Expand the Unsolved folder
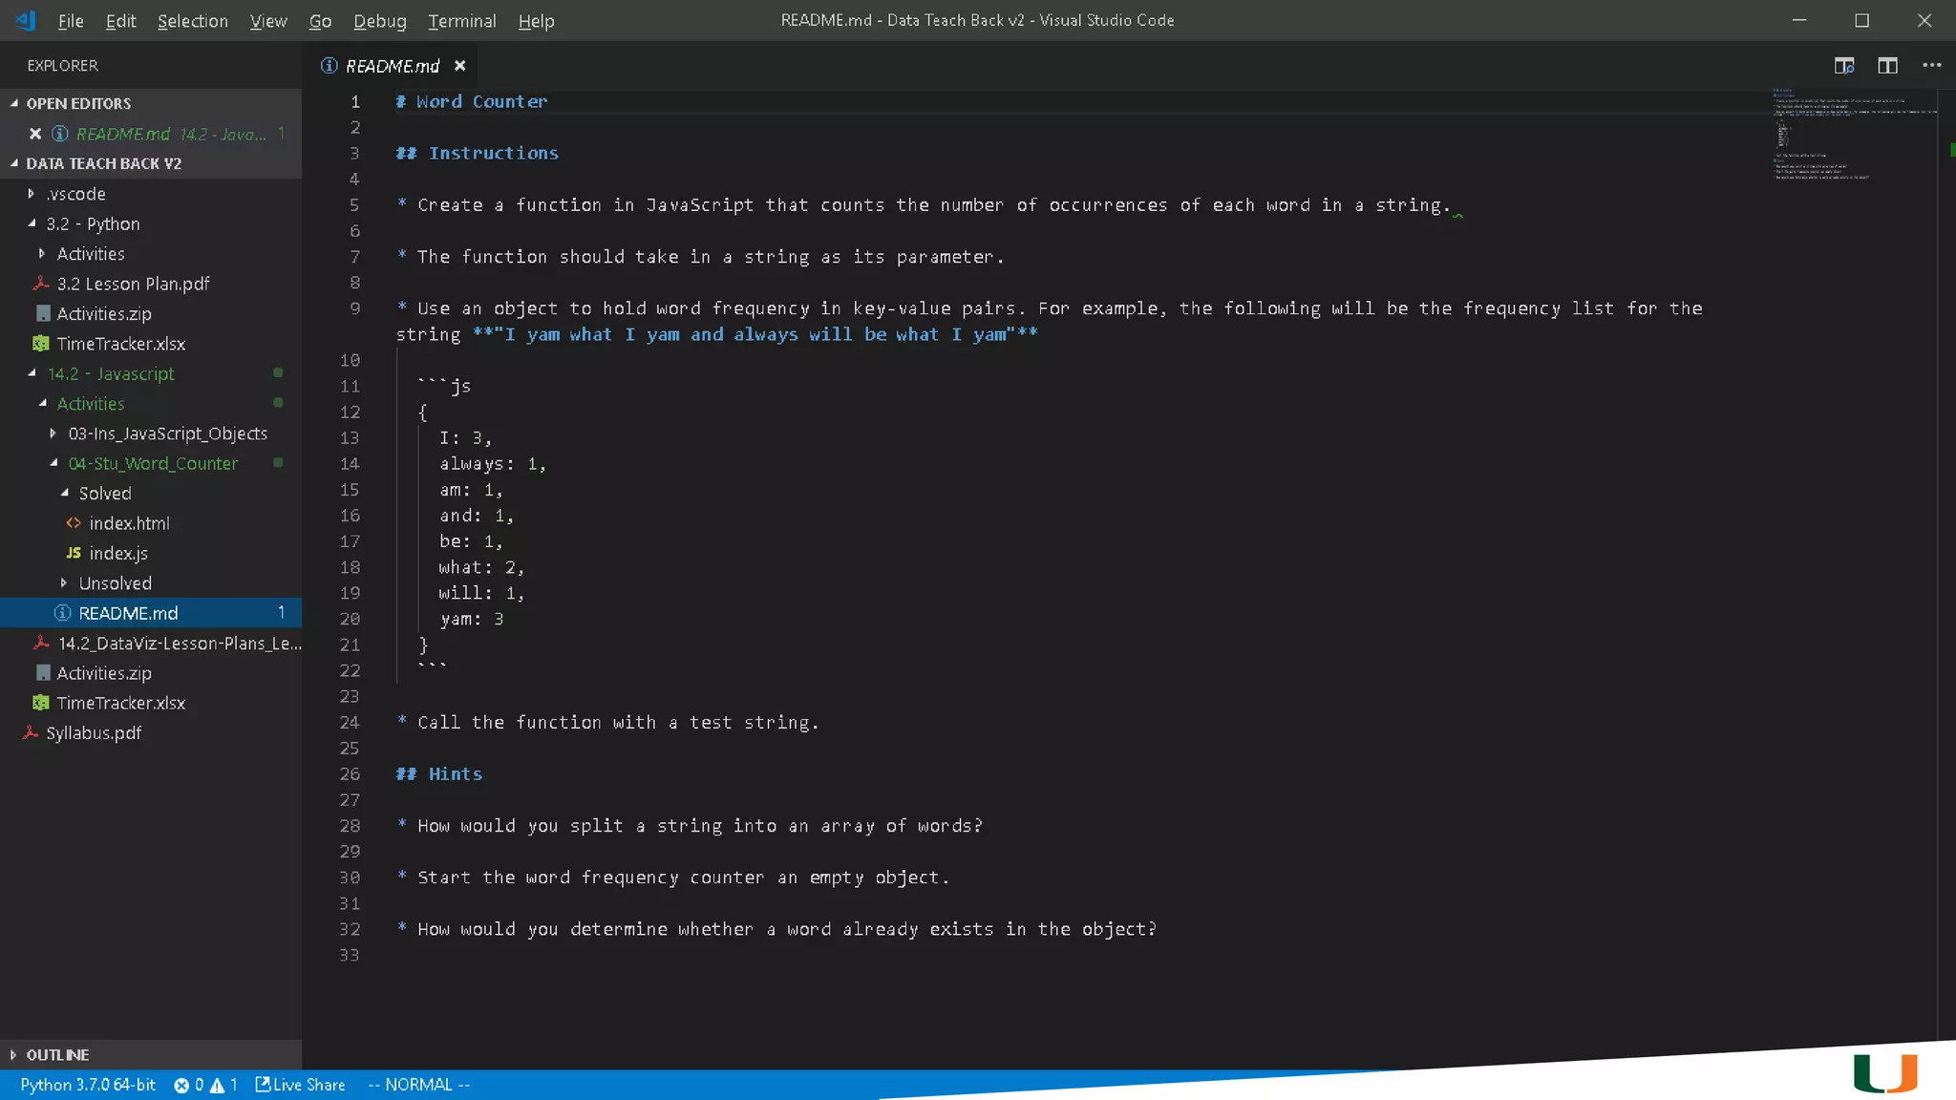Image resolution: width=1956 pixels, height=1100 pixels. coord(115,583)
